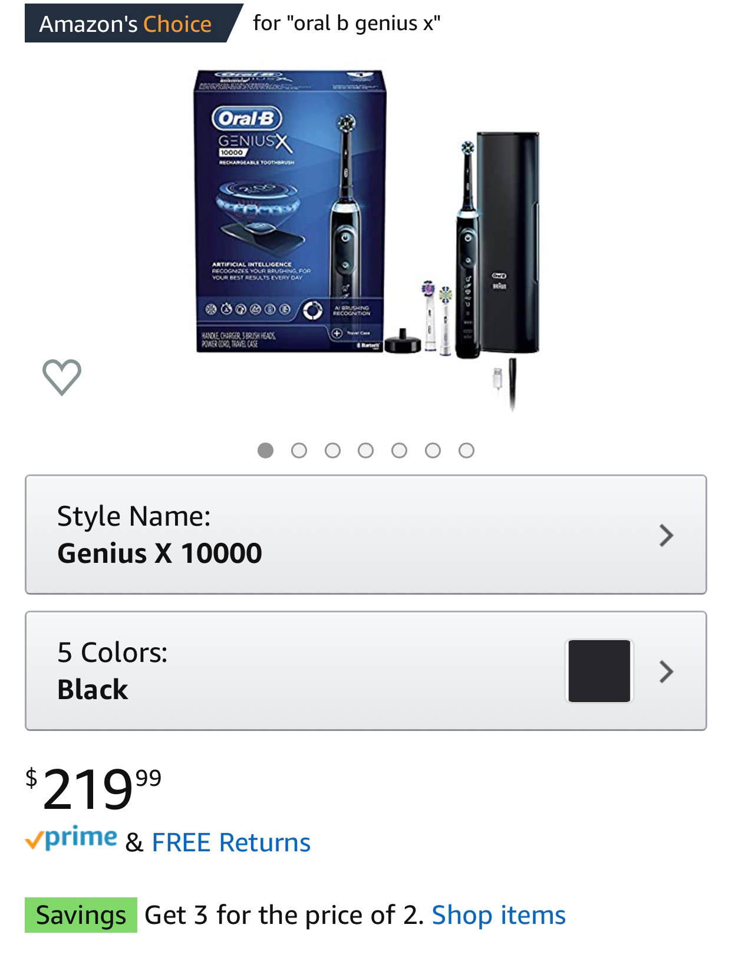Select the first image carousel dot

(266, 451)
